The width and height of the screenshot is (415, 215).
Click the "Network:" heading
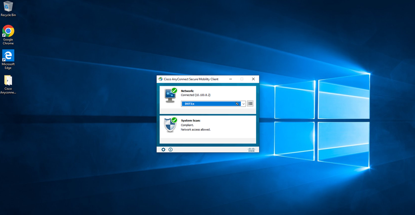187,91
